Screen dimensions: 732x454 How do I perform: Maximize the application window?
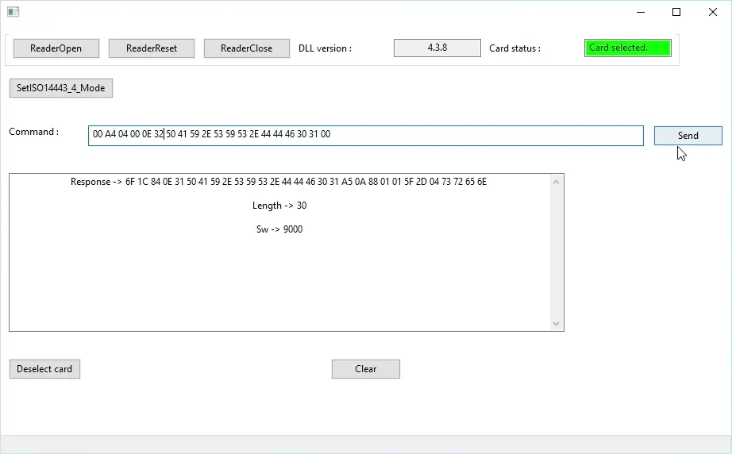pyautogui.click(x=676, y=12)
